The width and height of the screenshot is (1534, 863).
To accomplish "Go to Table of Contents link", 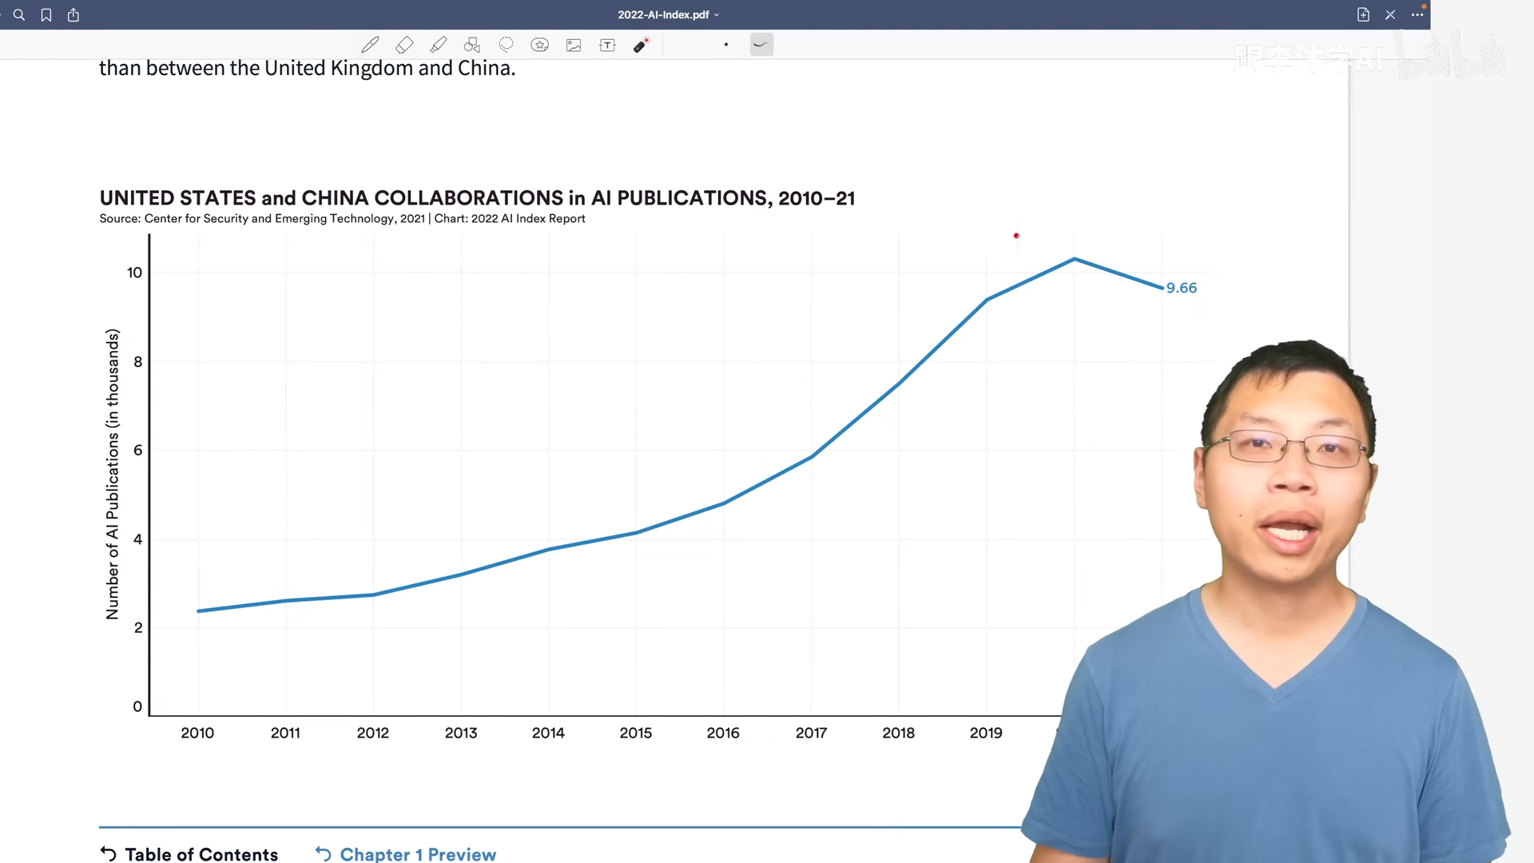I will click(x=189, y=853).
